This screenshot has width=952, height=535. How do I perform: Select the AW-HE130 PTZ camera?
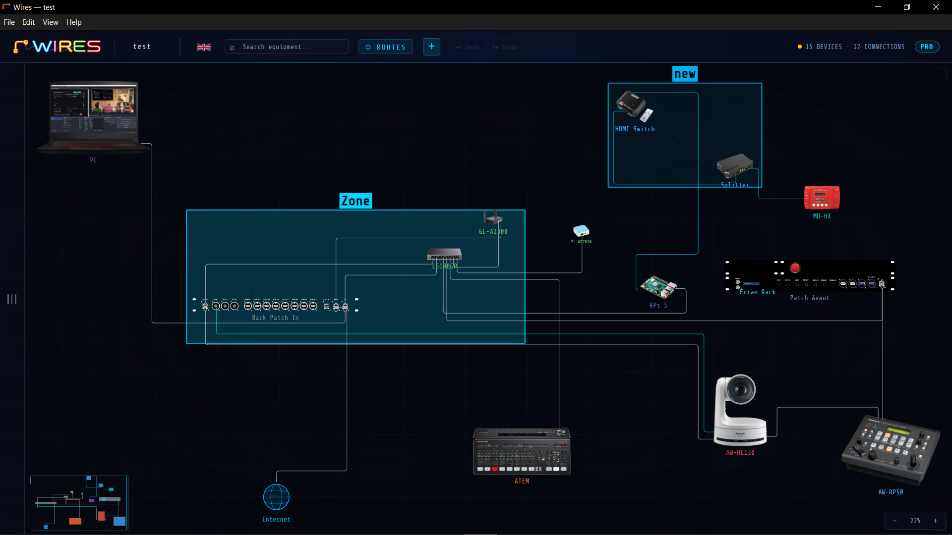pyautogui.click(x=740, y=410)
